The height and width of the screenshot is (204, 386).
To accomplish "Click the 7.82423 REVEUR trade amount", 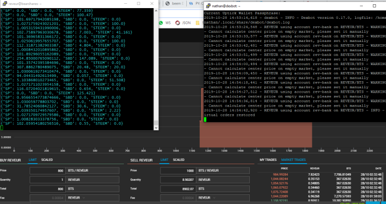I will (x=314, y=175).
